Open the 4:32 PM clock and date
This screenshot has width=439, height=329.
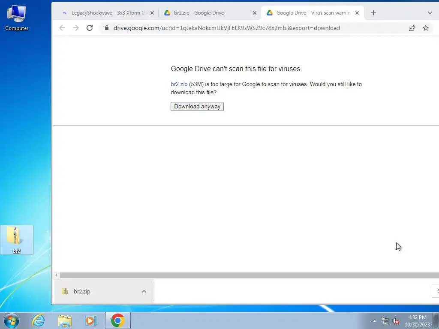click(x=417, y=321)
